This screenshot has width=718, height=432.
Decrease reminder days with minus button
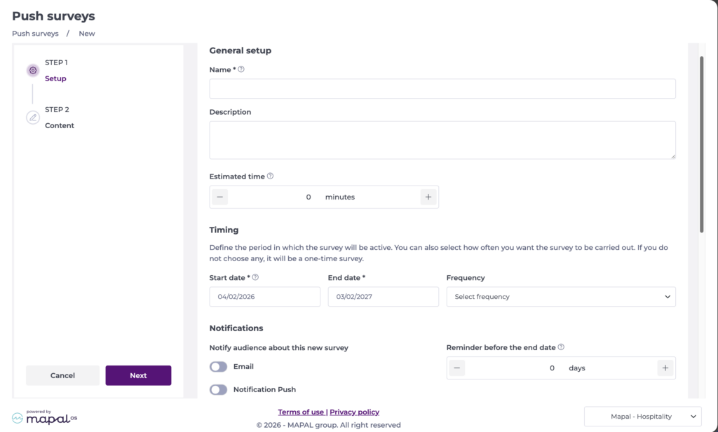[457, 368]
